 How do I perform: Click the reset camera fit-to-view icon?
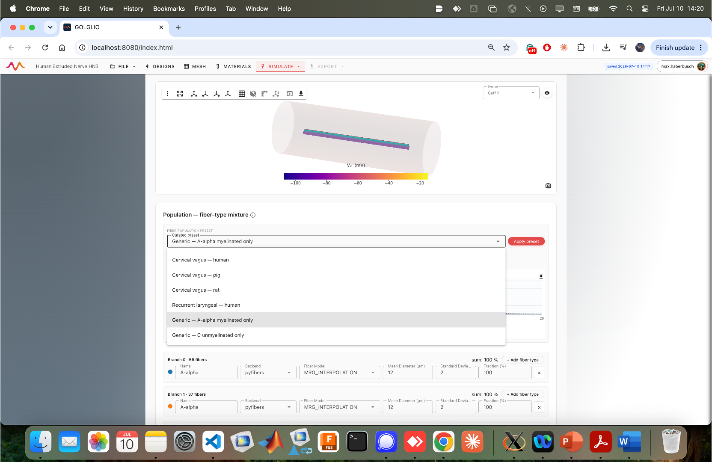pyautogui.click(x=180, y=94)
